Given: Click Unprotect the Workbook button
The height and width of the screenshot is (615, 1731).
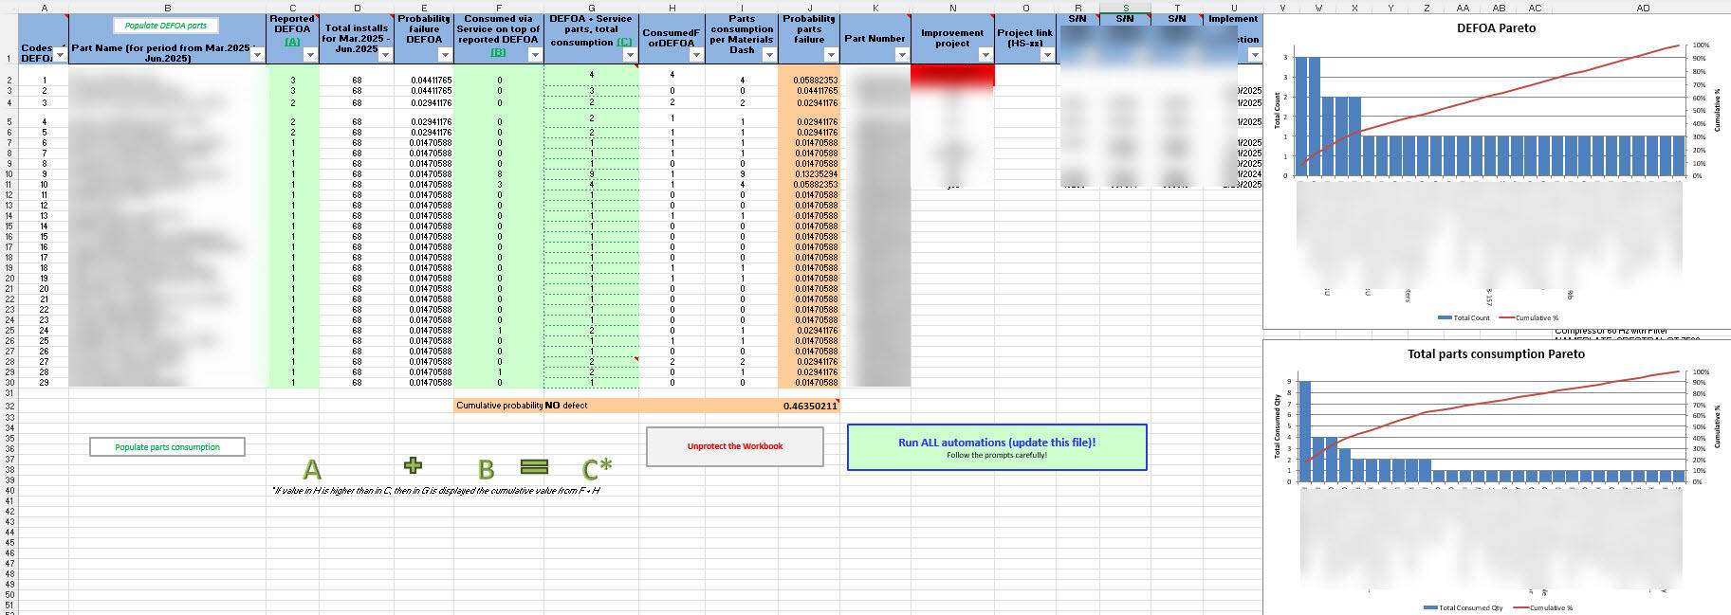Looking at the screenshot, I should point(734,446).
